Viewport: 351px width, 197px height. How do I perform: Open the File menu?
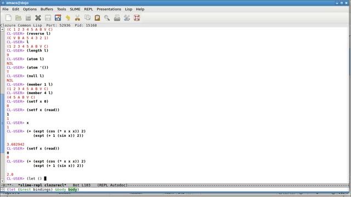(5, 9)
